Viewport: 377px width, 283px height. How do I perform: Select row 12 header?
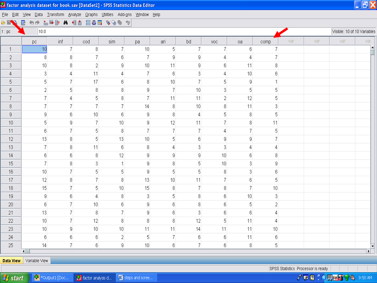click(x=11, y=138)
